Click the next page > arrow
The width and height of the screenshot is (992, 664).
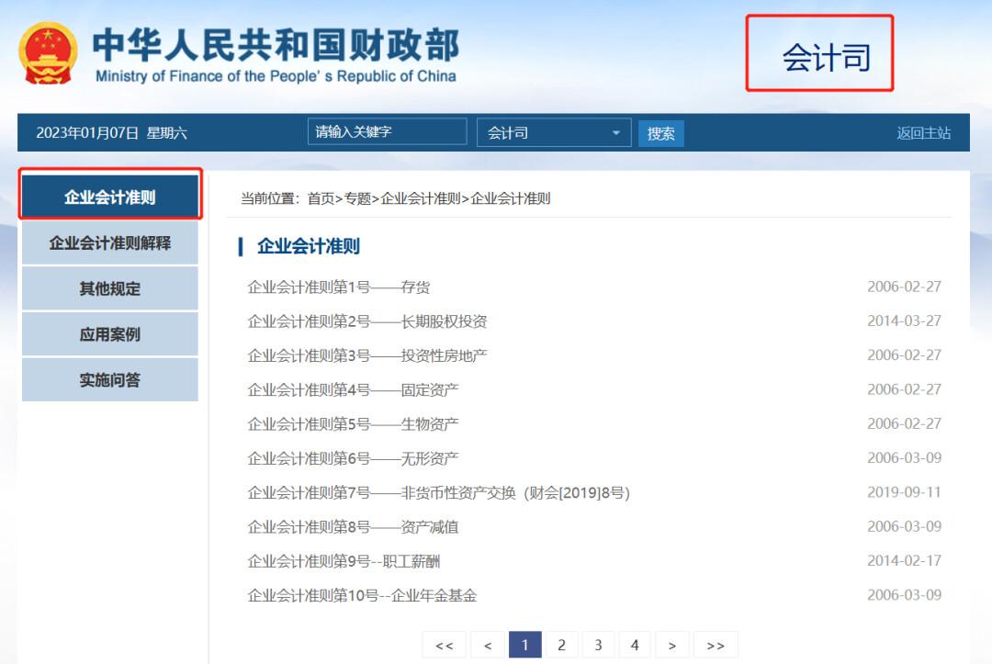point(671,644)
